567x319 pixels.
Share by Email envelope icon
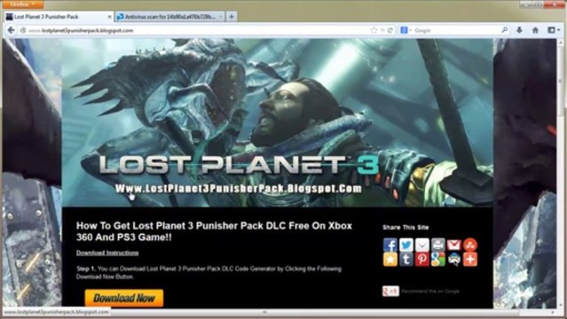(x=422, y=245)
